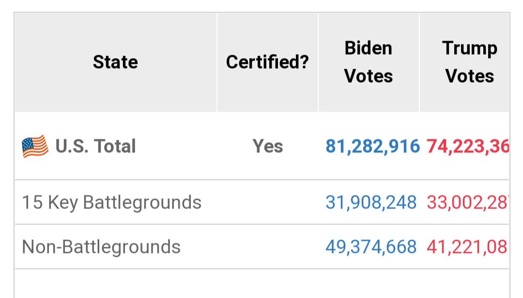This screenshot has height=298, width=523.
Task: Click Trump's 15 Key Battlegrounds vote count
Action: tap(468, 202)
